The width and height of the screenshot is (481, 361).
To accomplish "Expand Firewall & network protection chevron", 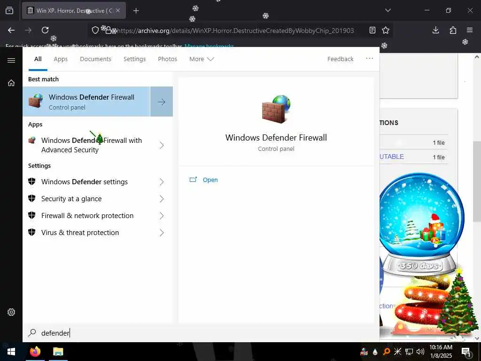I will pos(162,216).
